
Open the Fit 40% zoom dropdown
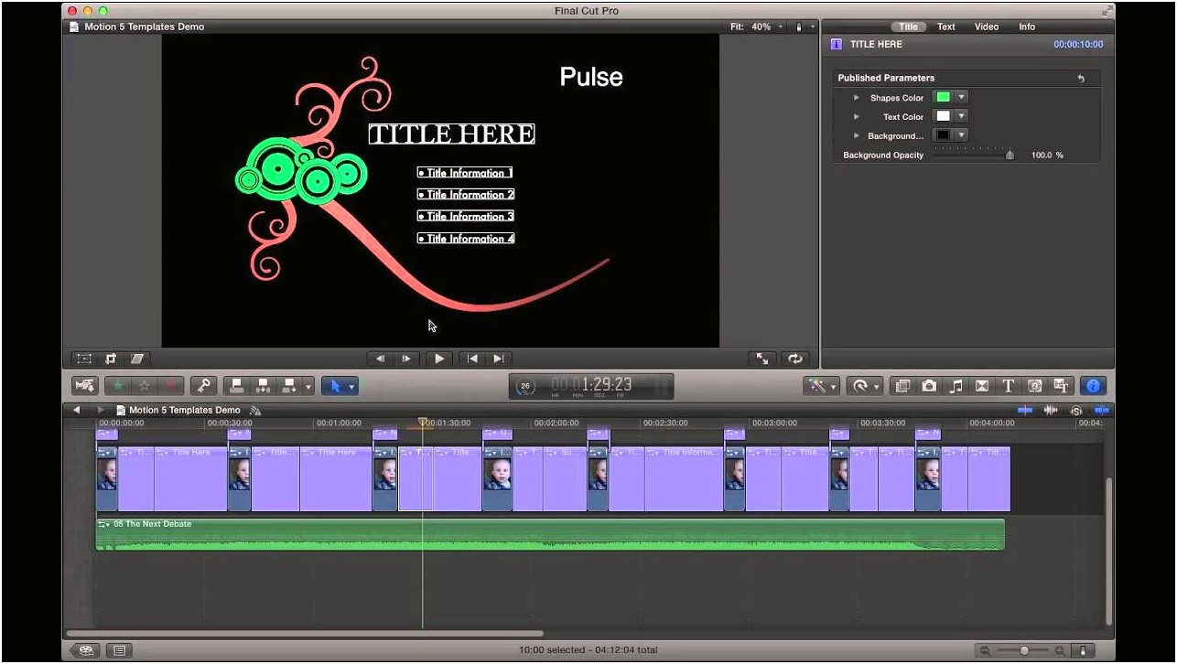756,27
